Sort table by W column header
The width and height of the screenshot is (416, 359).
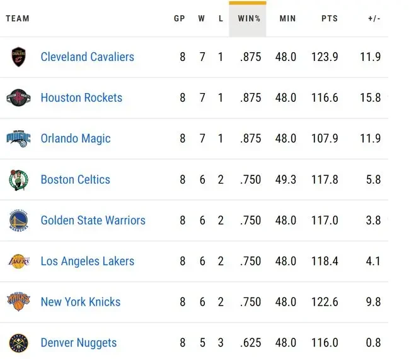click(201, 18)
